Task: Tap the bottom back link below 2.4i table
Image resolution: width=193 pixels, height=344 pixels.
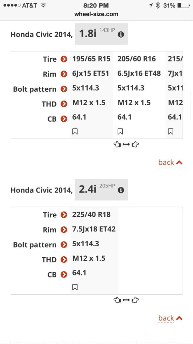Action: click(170, 318)
